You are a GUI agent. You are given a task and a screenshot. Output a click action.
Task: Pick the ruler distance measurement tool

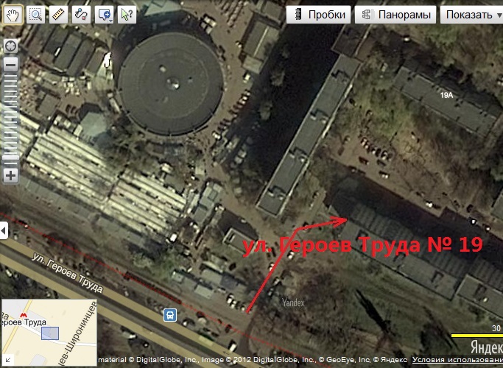click(58, 13)
